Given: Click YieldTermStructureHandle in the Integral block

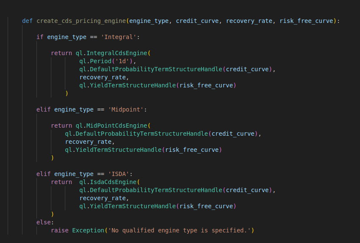Looking at the screenshot, I should pyautogui.click(x=133, y=85).
